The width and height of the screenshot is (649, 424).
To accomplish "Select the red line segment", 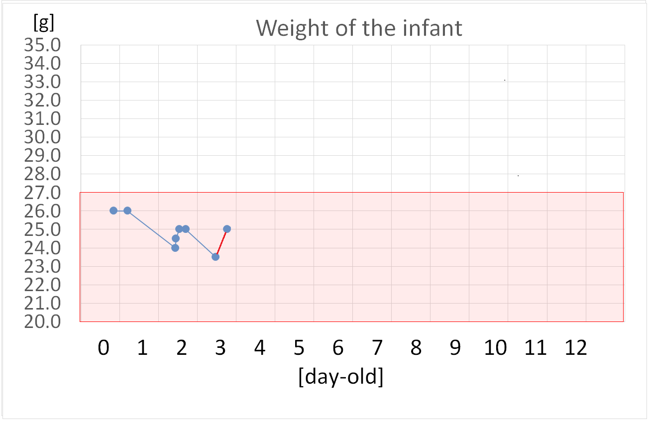I will (221, 243).
